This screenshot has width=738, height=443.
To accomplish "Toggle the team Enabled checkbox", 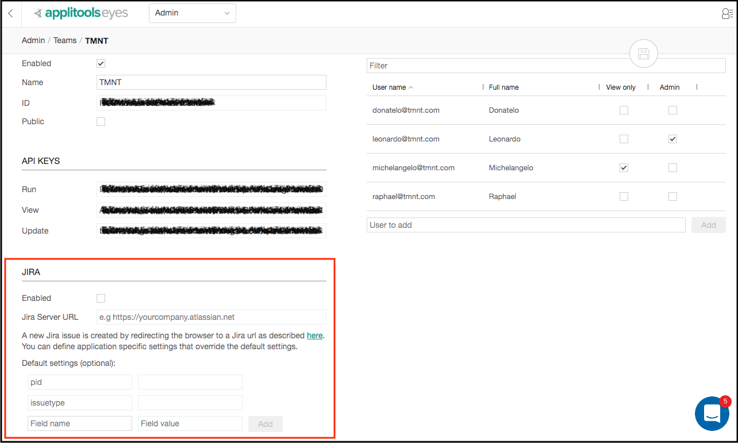I will (x=101, y=64).
